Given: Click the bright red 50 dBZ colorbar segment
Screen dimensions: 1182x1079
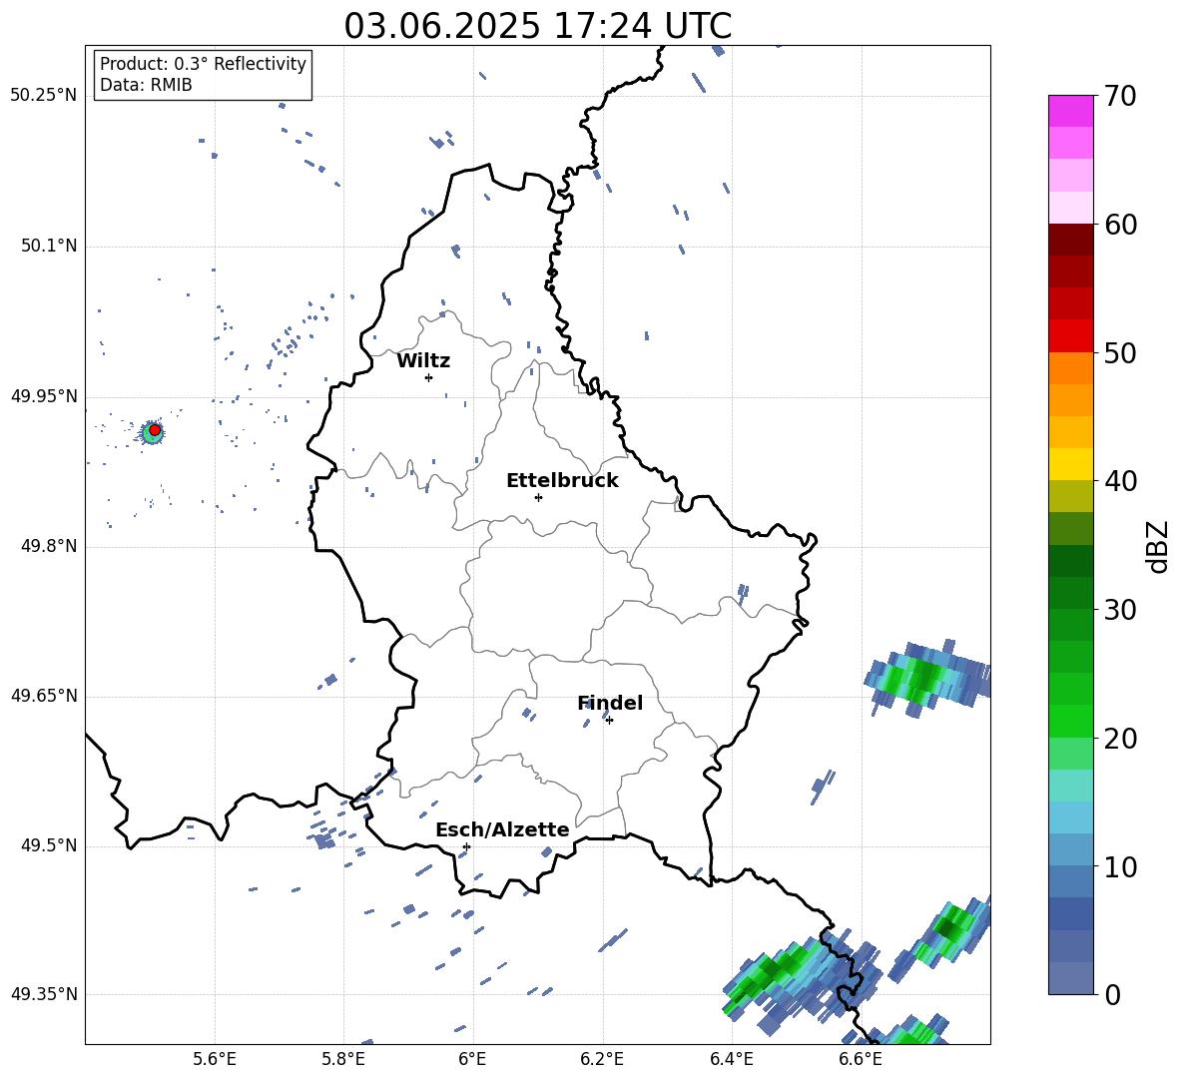Looking at the screenshot, I should pos(1070,336).
